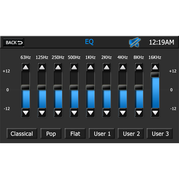Image resolution: width=179 pixels, height=179 pixels.
Task: Decrease 250Hz using its down arrow
Action: [x=58, y=112]
